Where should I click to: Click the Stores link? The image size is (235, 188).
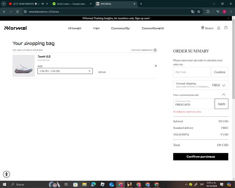point(209,28)
